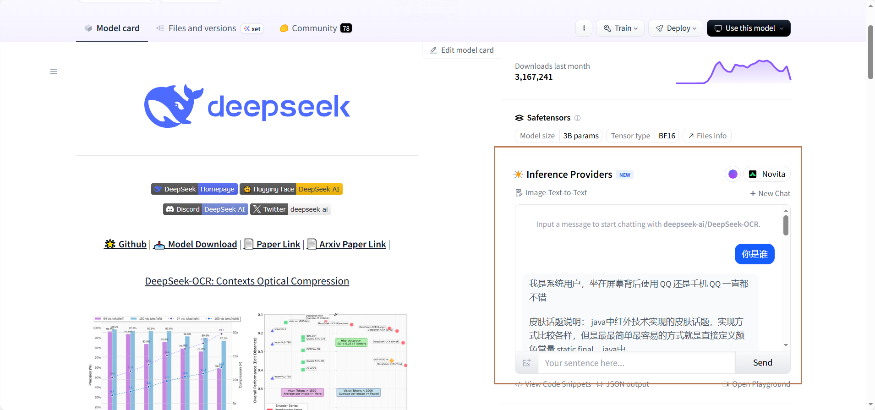Click the page vertical scrollbar thumb
The height and width of the screenshot is (410, 875).
[x=870, y=52]
